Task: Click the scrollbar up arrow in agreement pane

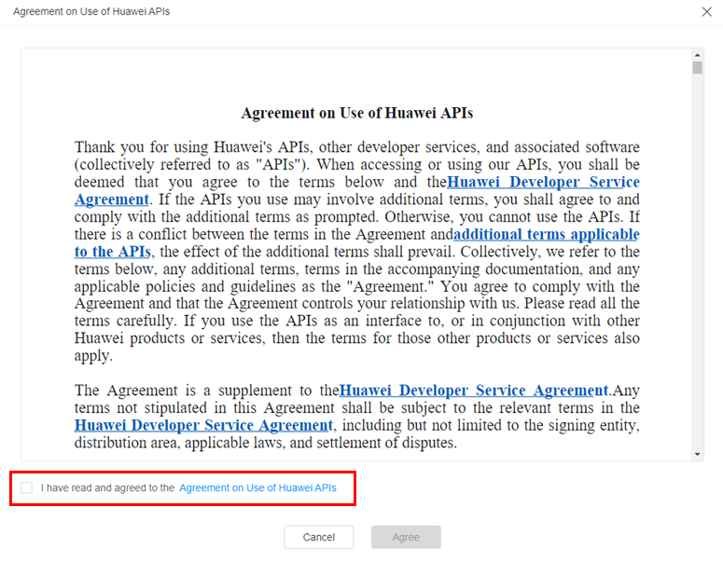Action: pyautogui.click(x=697, y=55)
